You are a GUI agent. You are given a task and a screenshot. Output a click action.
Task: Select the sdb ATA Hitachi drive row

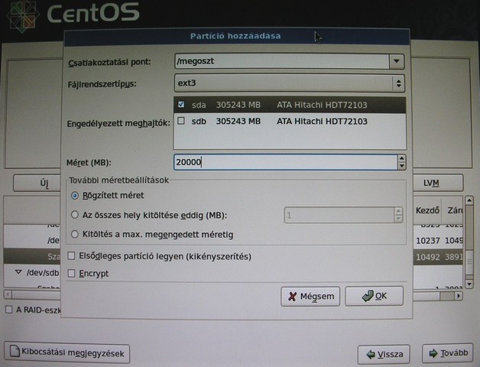point(290,121)
